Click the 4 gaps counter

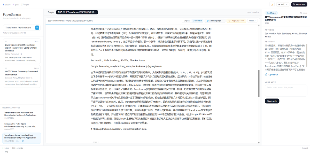[x=16, y=4]
